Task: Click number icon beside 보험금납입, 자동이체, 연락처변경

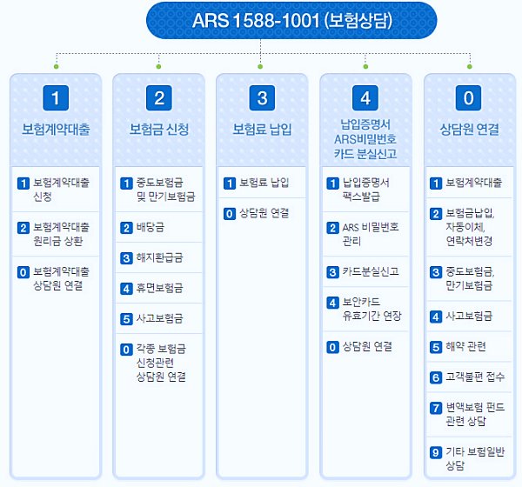Action: pos(436,214)
